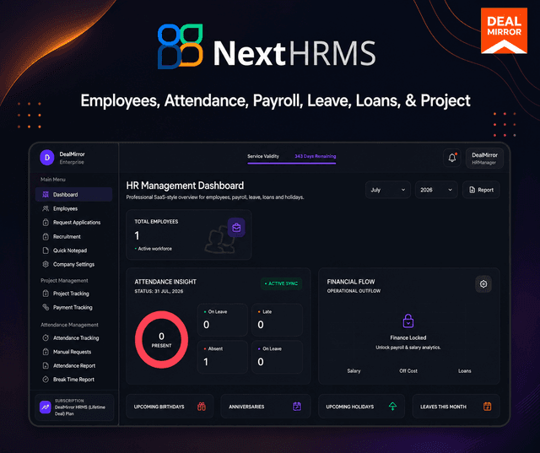Open Quick Notepad menu item

(x=73, y=251)
